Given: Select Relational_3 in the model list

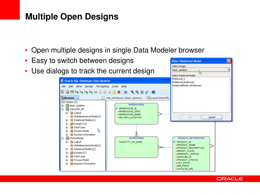Looking at the screenshot, I should (x=178, y=79).
